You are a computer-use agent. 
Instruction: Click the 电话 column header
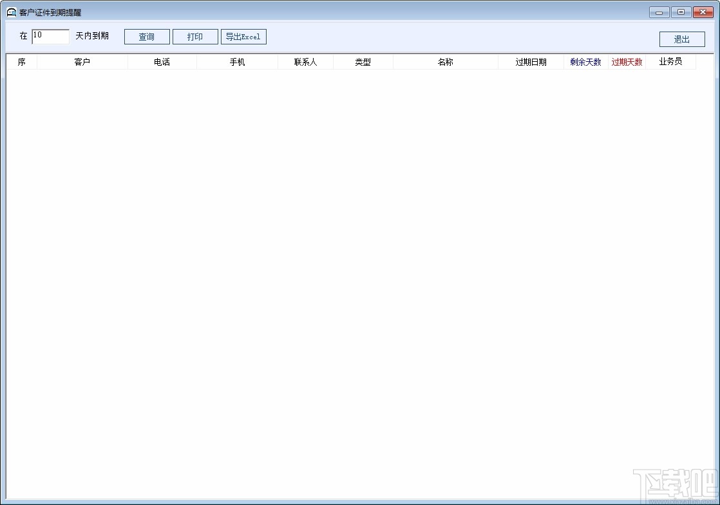coord(162,62)
